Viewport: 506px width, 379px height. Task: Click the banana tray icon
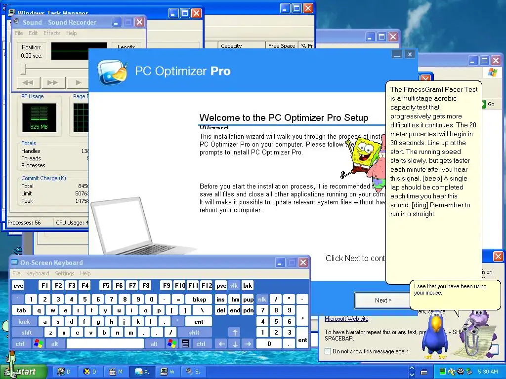click(452, 372)
